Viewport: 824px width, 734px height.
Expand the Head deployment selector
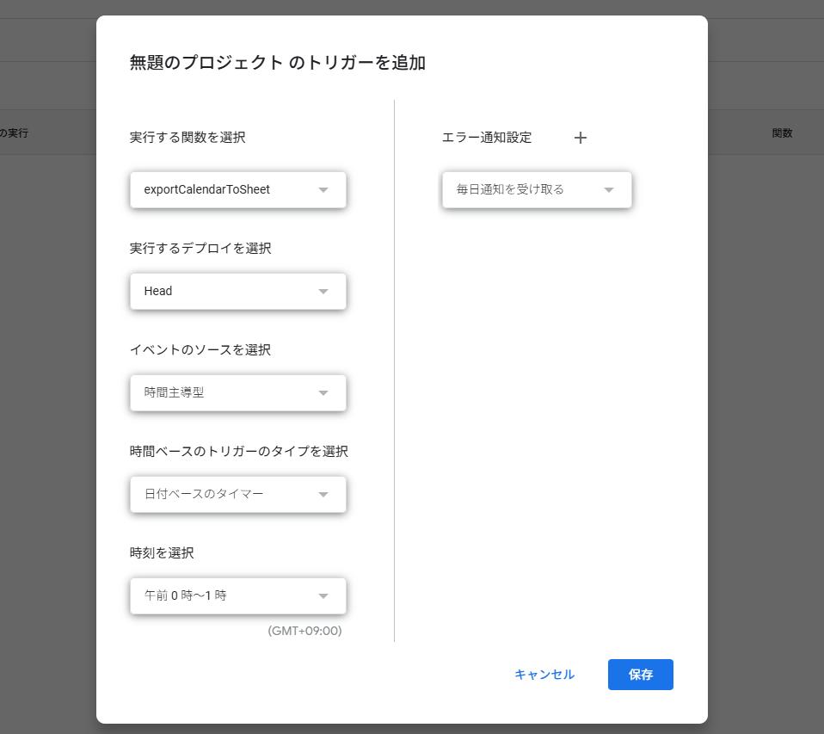pyautogui.click(x=224, y=291)
